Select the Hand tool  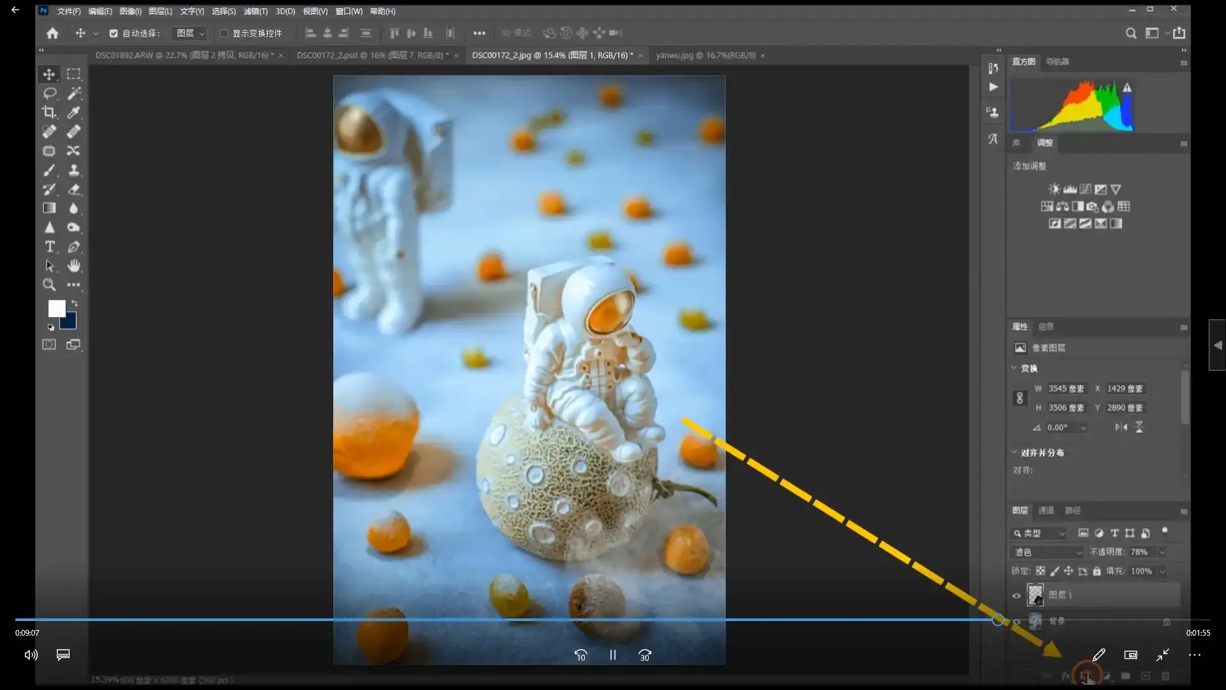coord(74,266)
